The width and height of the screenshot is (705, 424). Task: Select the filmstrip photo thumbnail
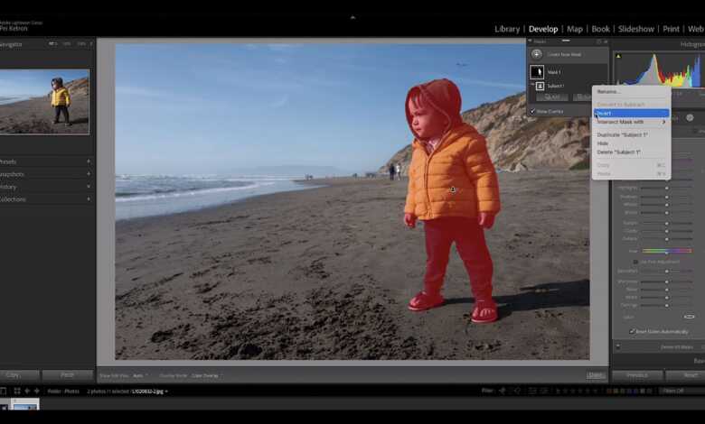[24, 405]
